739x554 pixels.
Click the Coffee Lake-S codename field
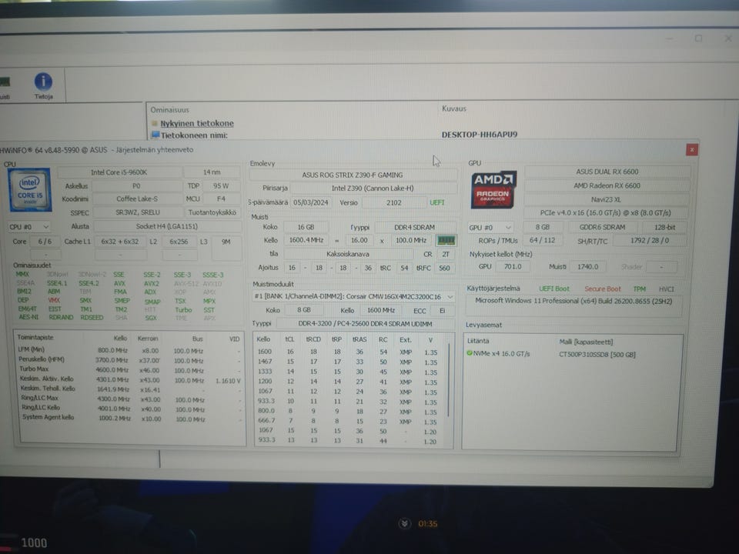(x=137, y=199)
